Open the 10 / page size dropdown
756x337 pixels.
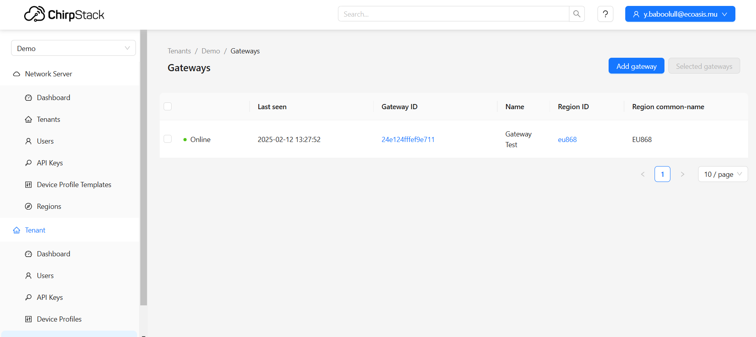(x=722, y=174)
